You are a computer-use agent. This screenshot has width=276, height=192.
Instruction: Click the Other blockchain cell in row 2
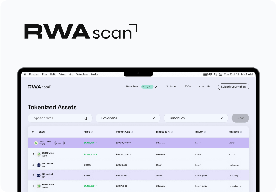pyautogui.click(x=159, y=165)
